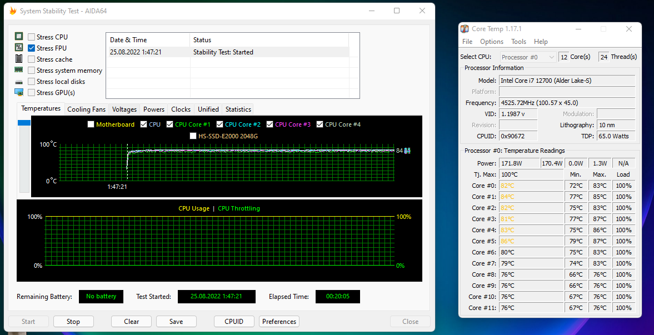Click the Power reading 171.8W

519,163
